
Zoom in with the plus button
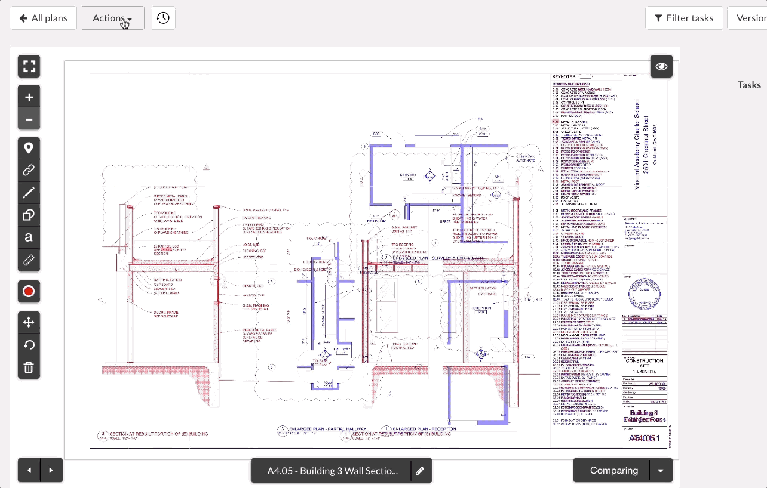[29, 97]
